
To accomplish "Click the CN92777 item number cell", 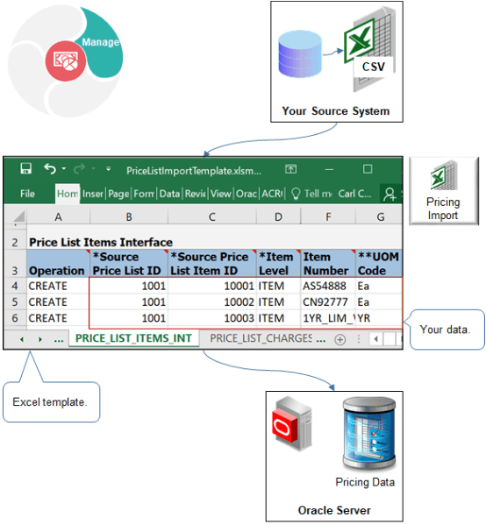I will 328,302.
